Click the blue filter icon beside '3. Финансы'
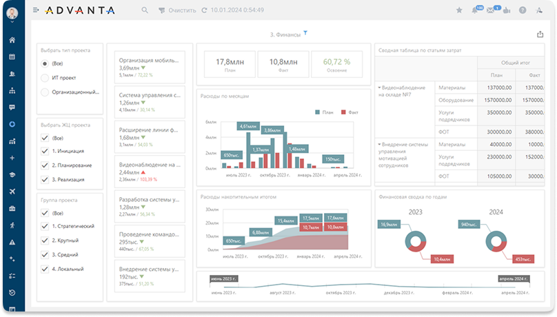This screenshot has height=317, width=557. pyautogui.click(x=305, y=33)
